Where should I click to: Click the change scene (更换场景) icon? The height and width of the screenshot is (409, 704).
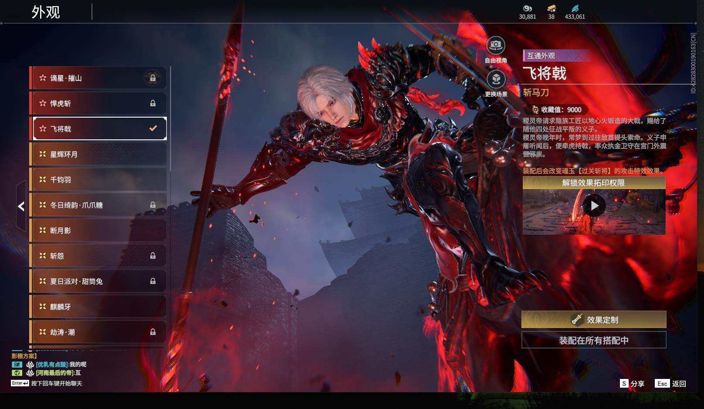[x=496, y=79]
